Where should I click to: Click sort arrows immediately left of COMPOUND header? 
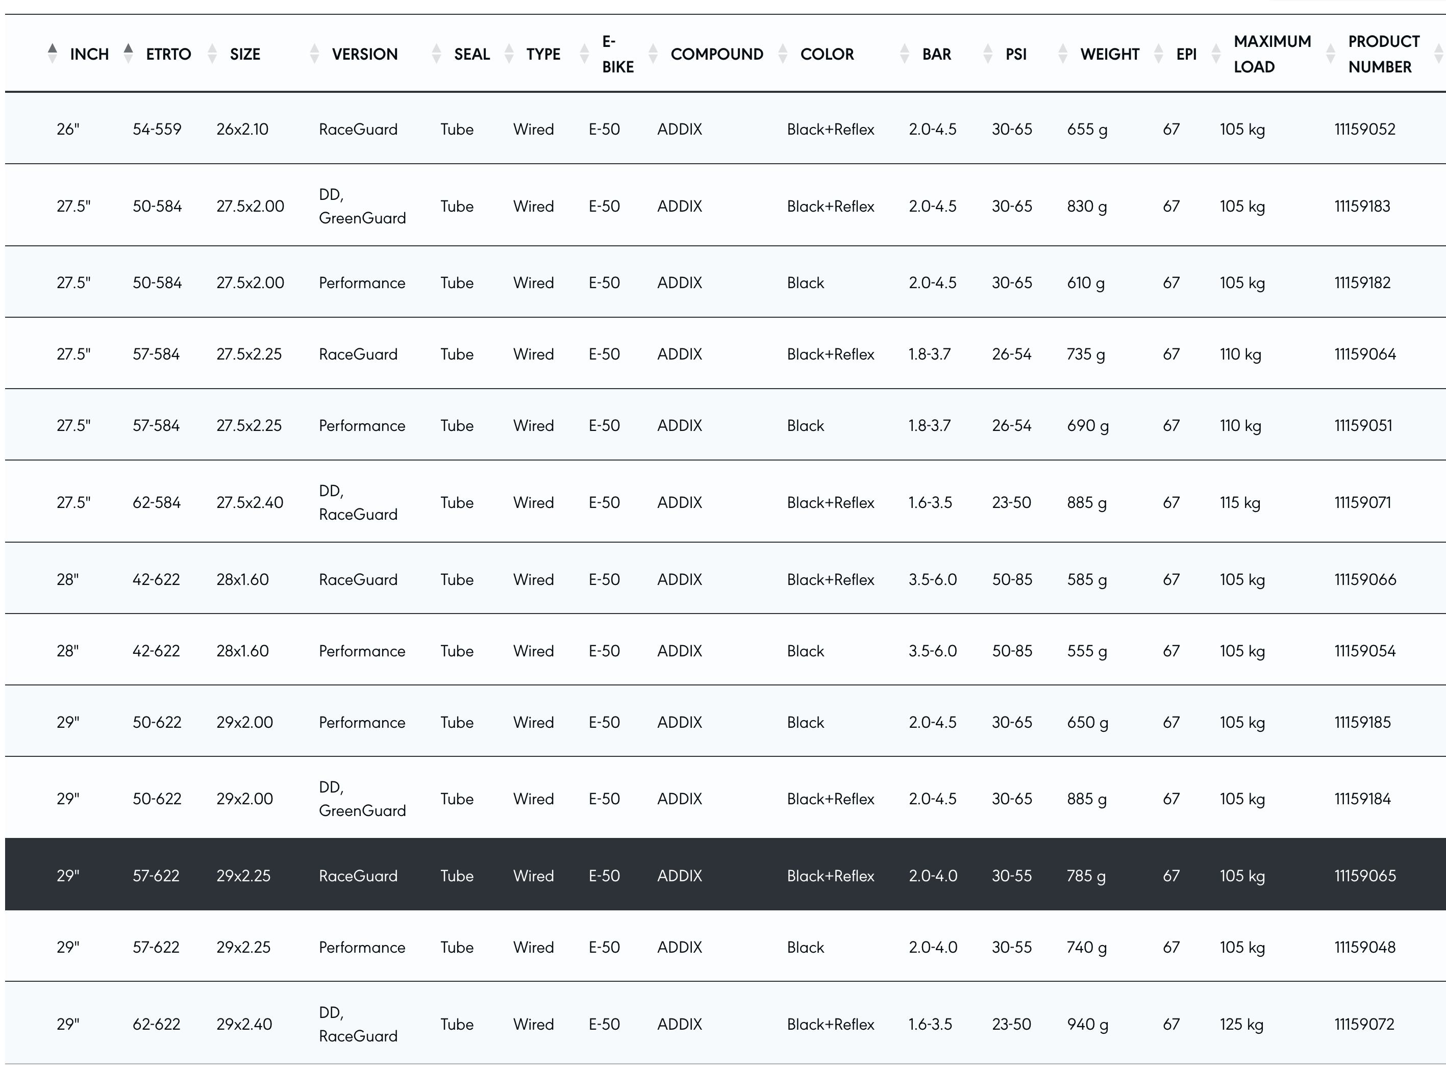[653, 54]
